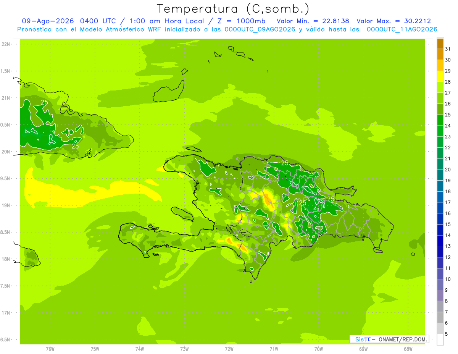
Task: Click the Valor Min. = 22.8138 text
Action: click(313, 21)
